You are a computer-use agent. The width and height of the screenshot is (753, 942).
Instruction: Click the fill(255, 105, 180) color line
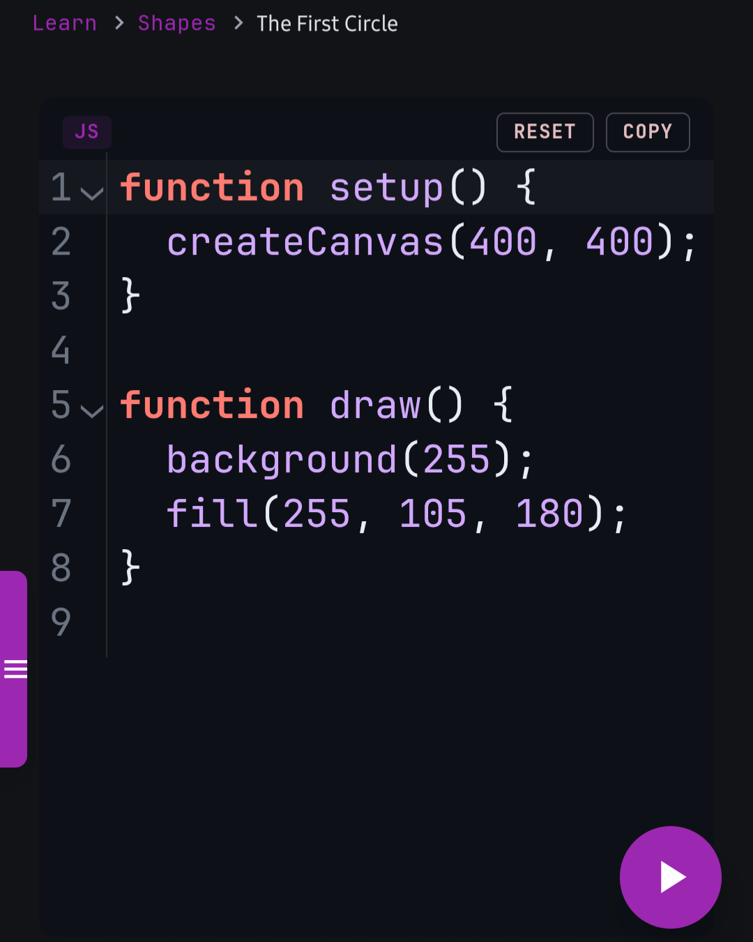pyautogui.click(x=397, y=514)
